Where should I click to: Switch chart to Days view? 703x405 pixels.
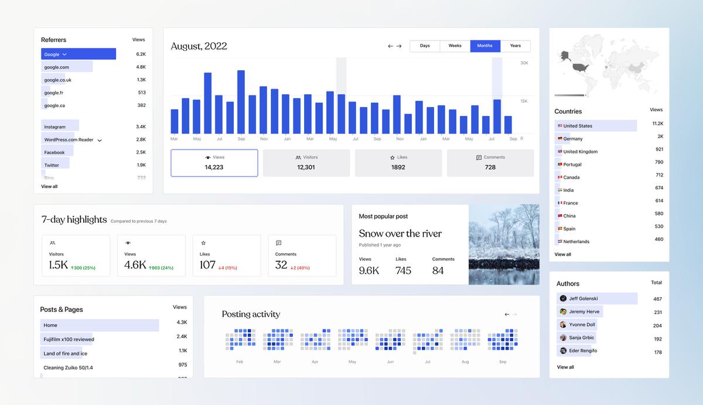click(x=425, y=46)
